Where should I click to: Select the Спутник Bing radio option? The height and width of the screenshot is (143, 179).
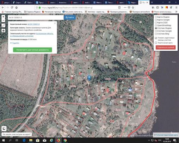tap(156, 34)
